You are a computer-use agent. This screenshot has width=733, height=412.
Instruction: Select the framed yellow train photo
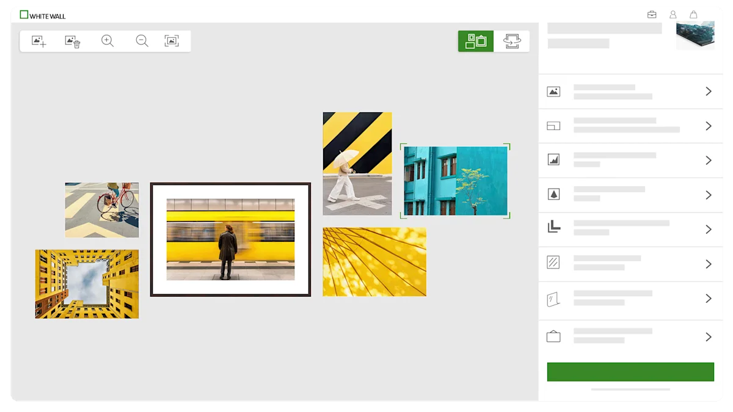tap(230, 239)
